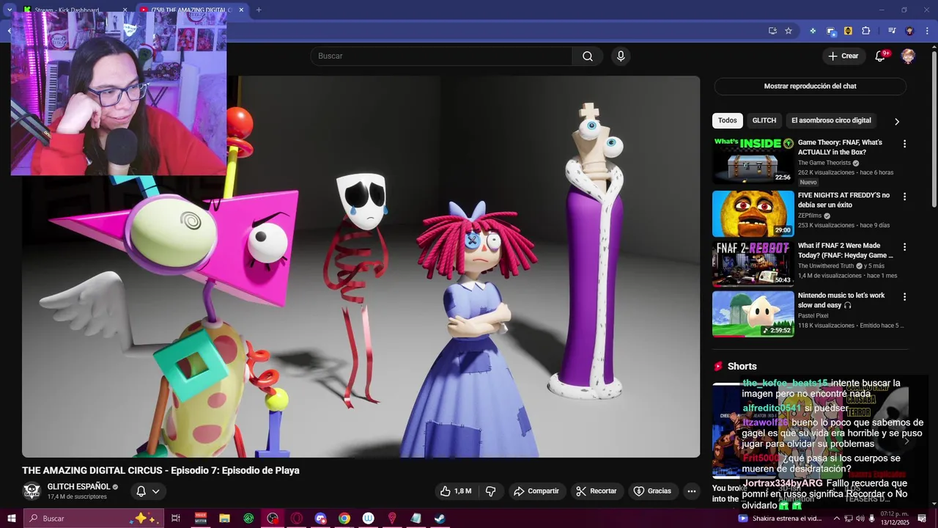Open Chrome three-dot menu

pos(928,31)
